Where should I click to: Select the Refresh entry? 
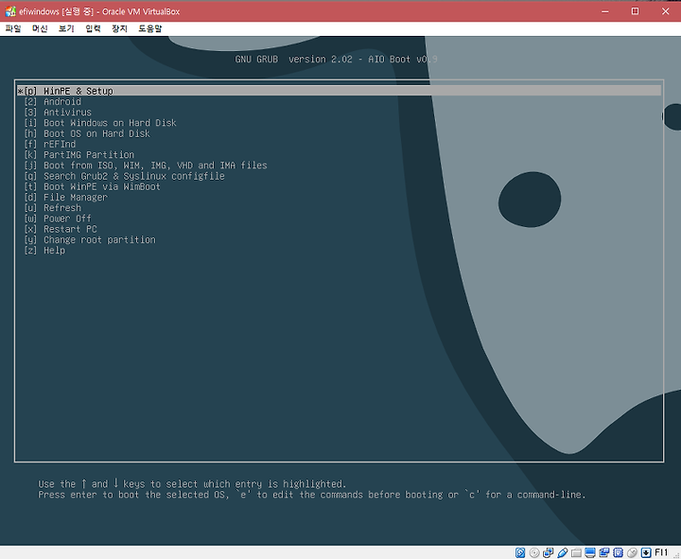tap(339, 208)
